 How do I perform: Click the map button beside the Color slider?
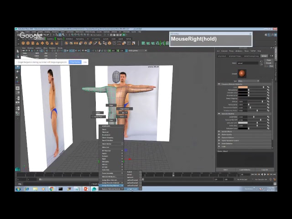point(268,87)
